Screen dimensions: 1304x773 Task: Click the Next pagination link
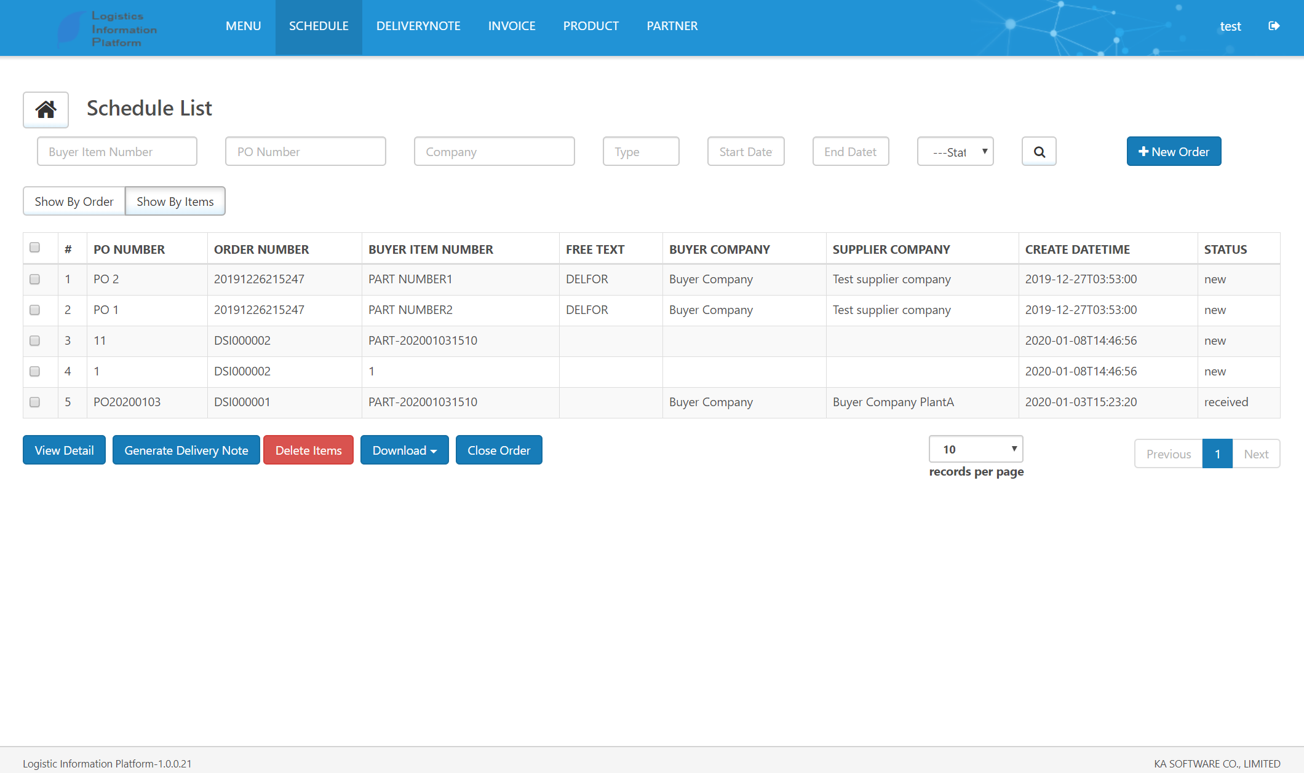(x=1255, y=454)
